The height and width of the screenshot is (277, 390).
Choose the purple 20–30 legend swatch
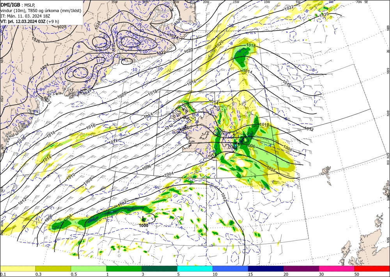pyautogui.click(x=301, y=268)
